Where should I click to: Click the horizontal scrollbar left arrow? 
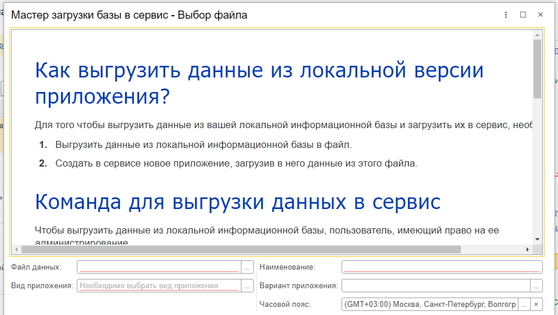pos(16,249)
